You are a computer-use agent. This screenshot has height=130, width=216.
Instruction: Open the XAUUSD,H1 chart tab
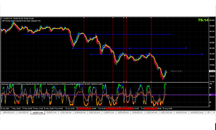(24, 113)
